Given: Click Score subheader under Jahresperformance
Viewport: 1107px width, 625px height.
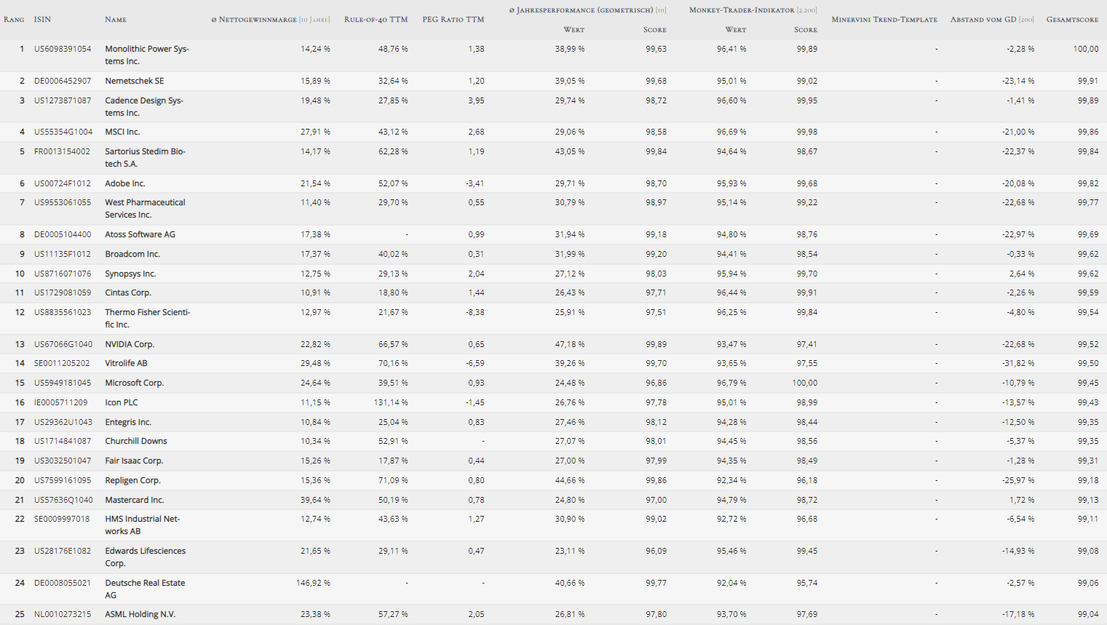Looking at the screenshot, I should (655, 30).
